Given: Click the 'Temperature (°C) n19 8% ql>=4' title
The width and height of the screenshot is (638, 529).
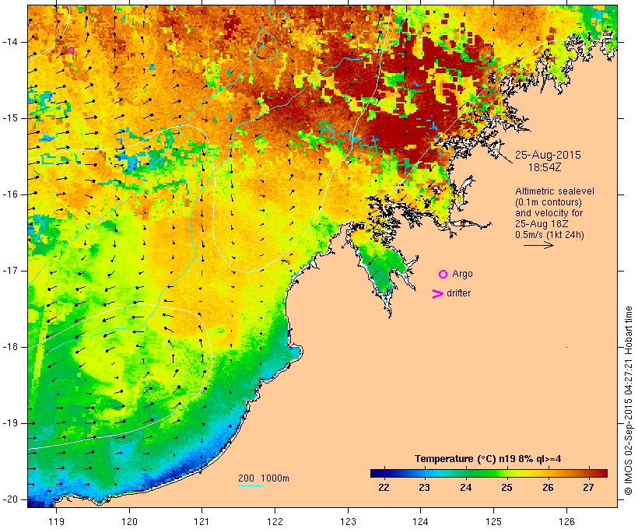Looking at the screenshot, I should (488, 459).
